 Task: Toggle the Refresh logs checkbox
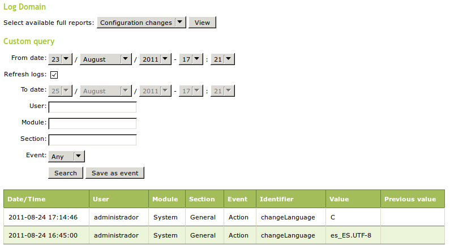pos(54,75)
